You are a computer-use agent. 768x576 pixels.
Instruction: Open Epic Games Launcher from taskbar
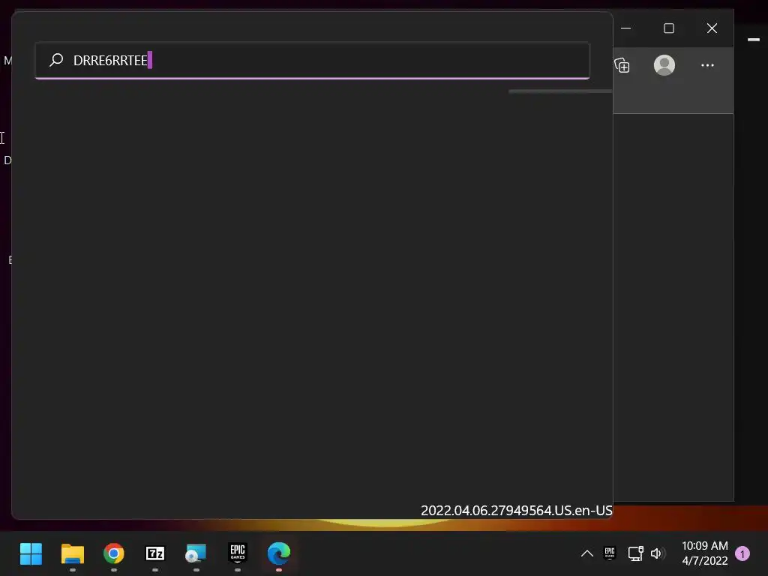click(238, 553)
